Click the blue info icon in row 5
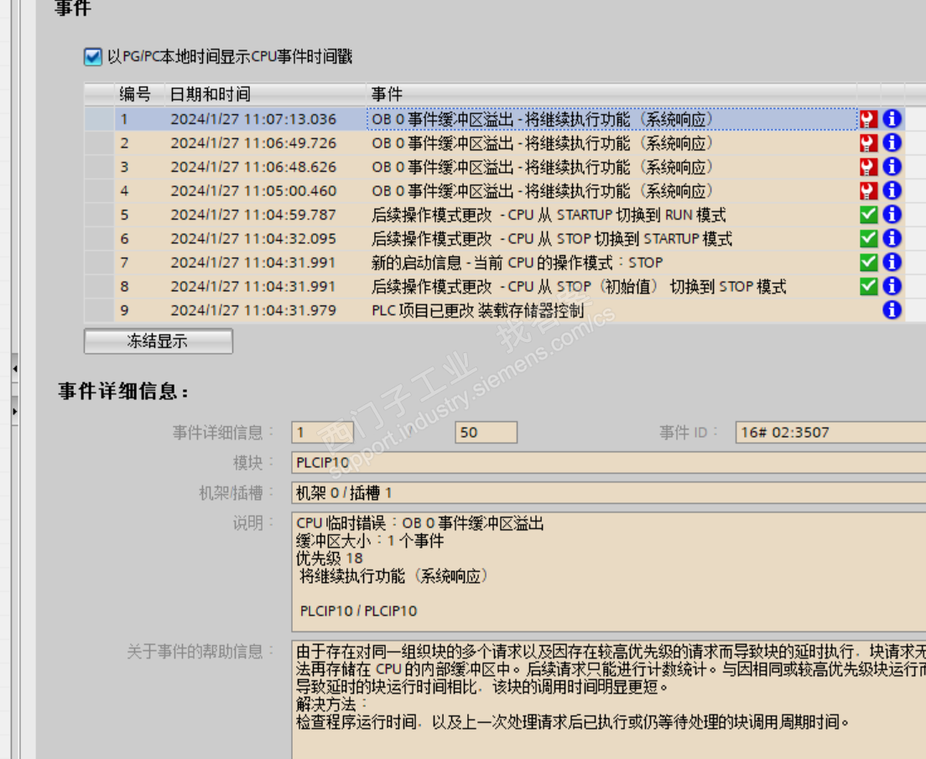 892,215
